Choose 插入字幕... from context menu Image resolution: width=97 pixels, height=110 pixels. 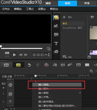tap(57, 97)
